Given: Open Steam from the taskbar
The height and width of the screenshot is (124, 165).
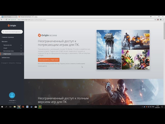Looking at the screenshot, I should (31, 107).
